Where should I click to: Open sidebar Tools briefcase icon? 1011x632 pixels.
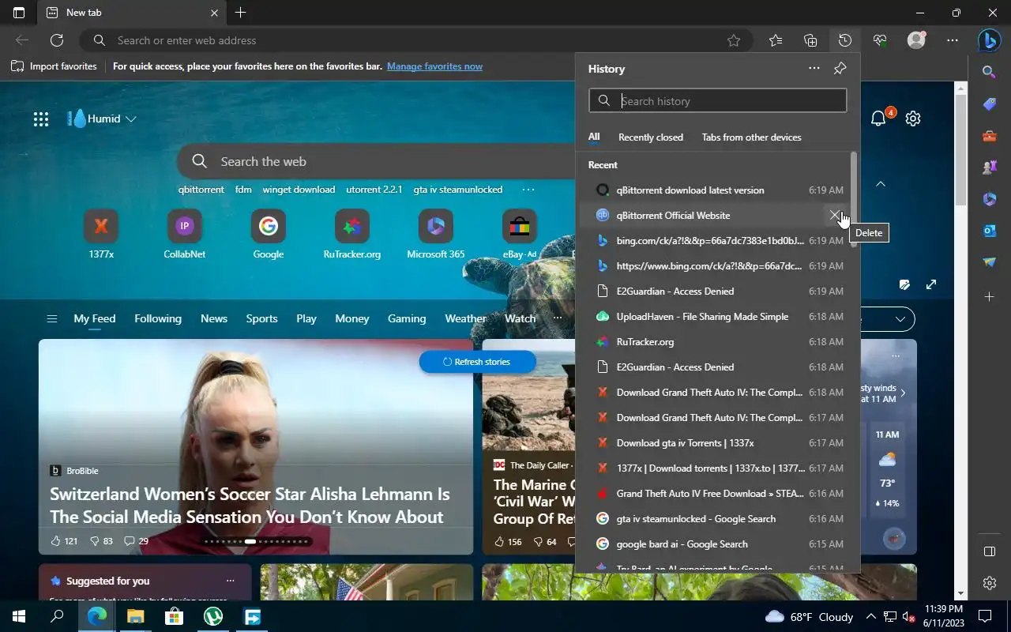pos(989,136)
